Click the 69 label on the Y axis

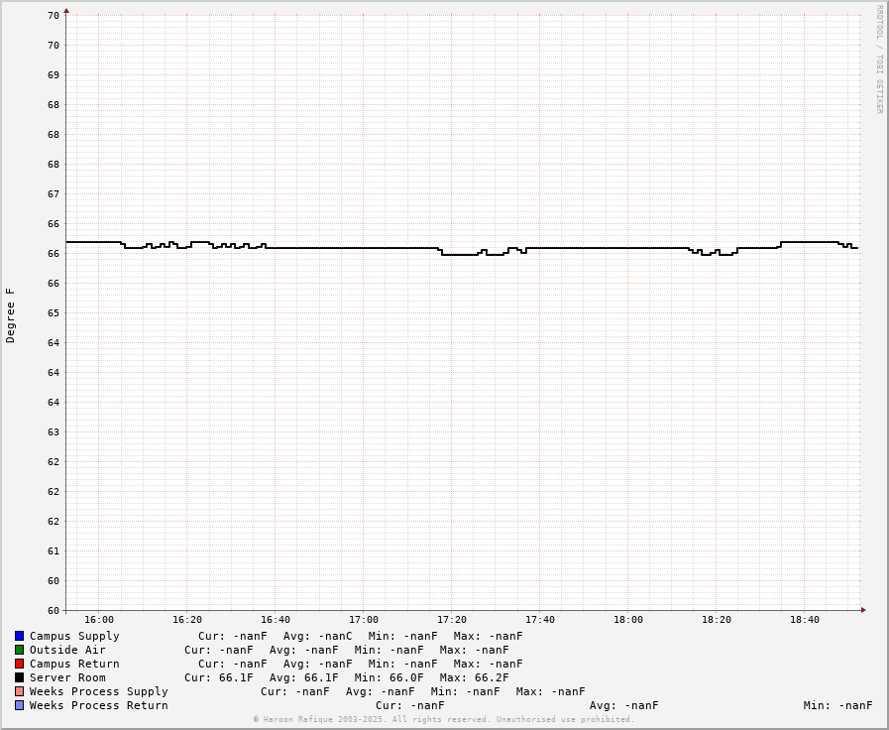pos(54,74)
